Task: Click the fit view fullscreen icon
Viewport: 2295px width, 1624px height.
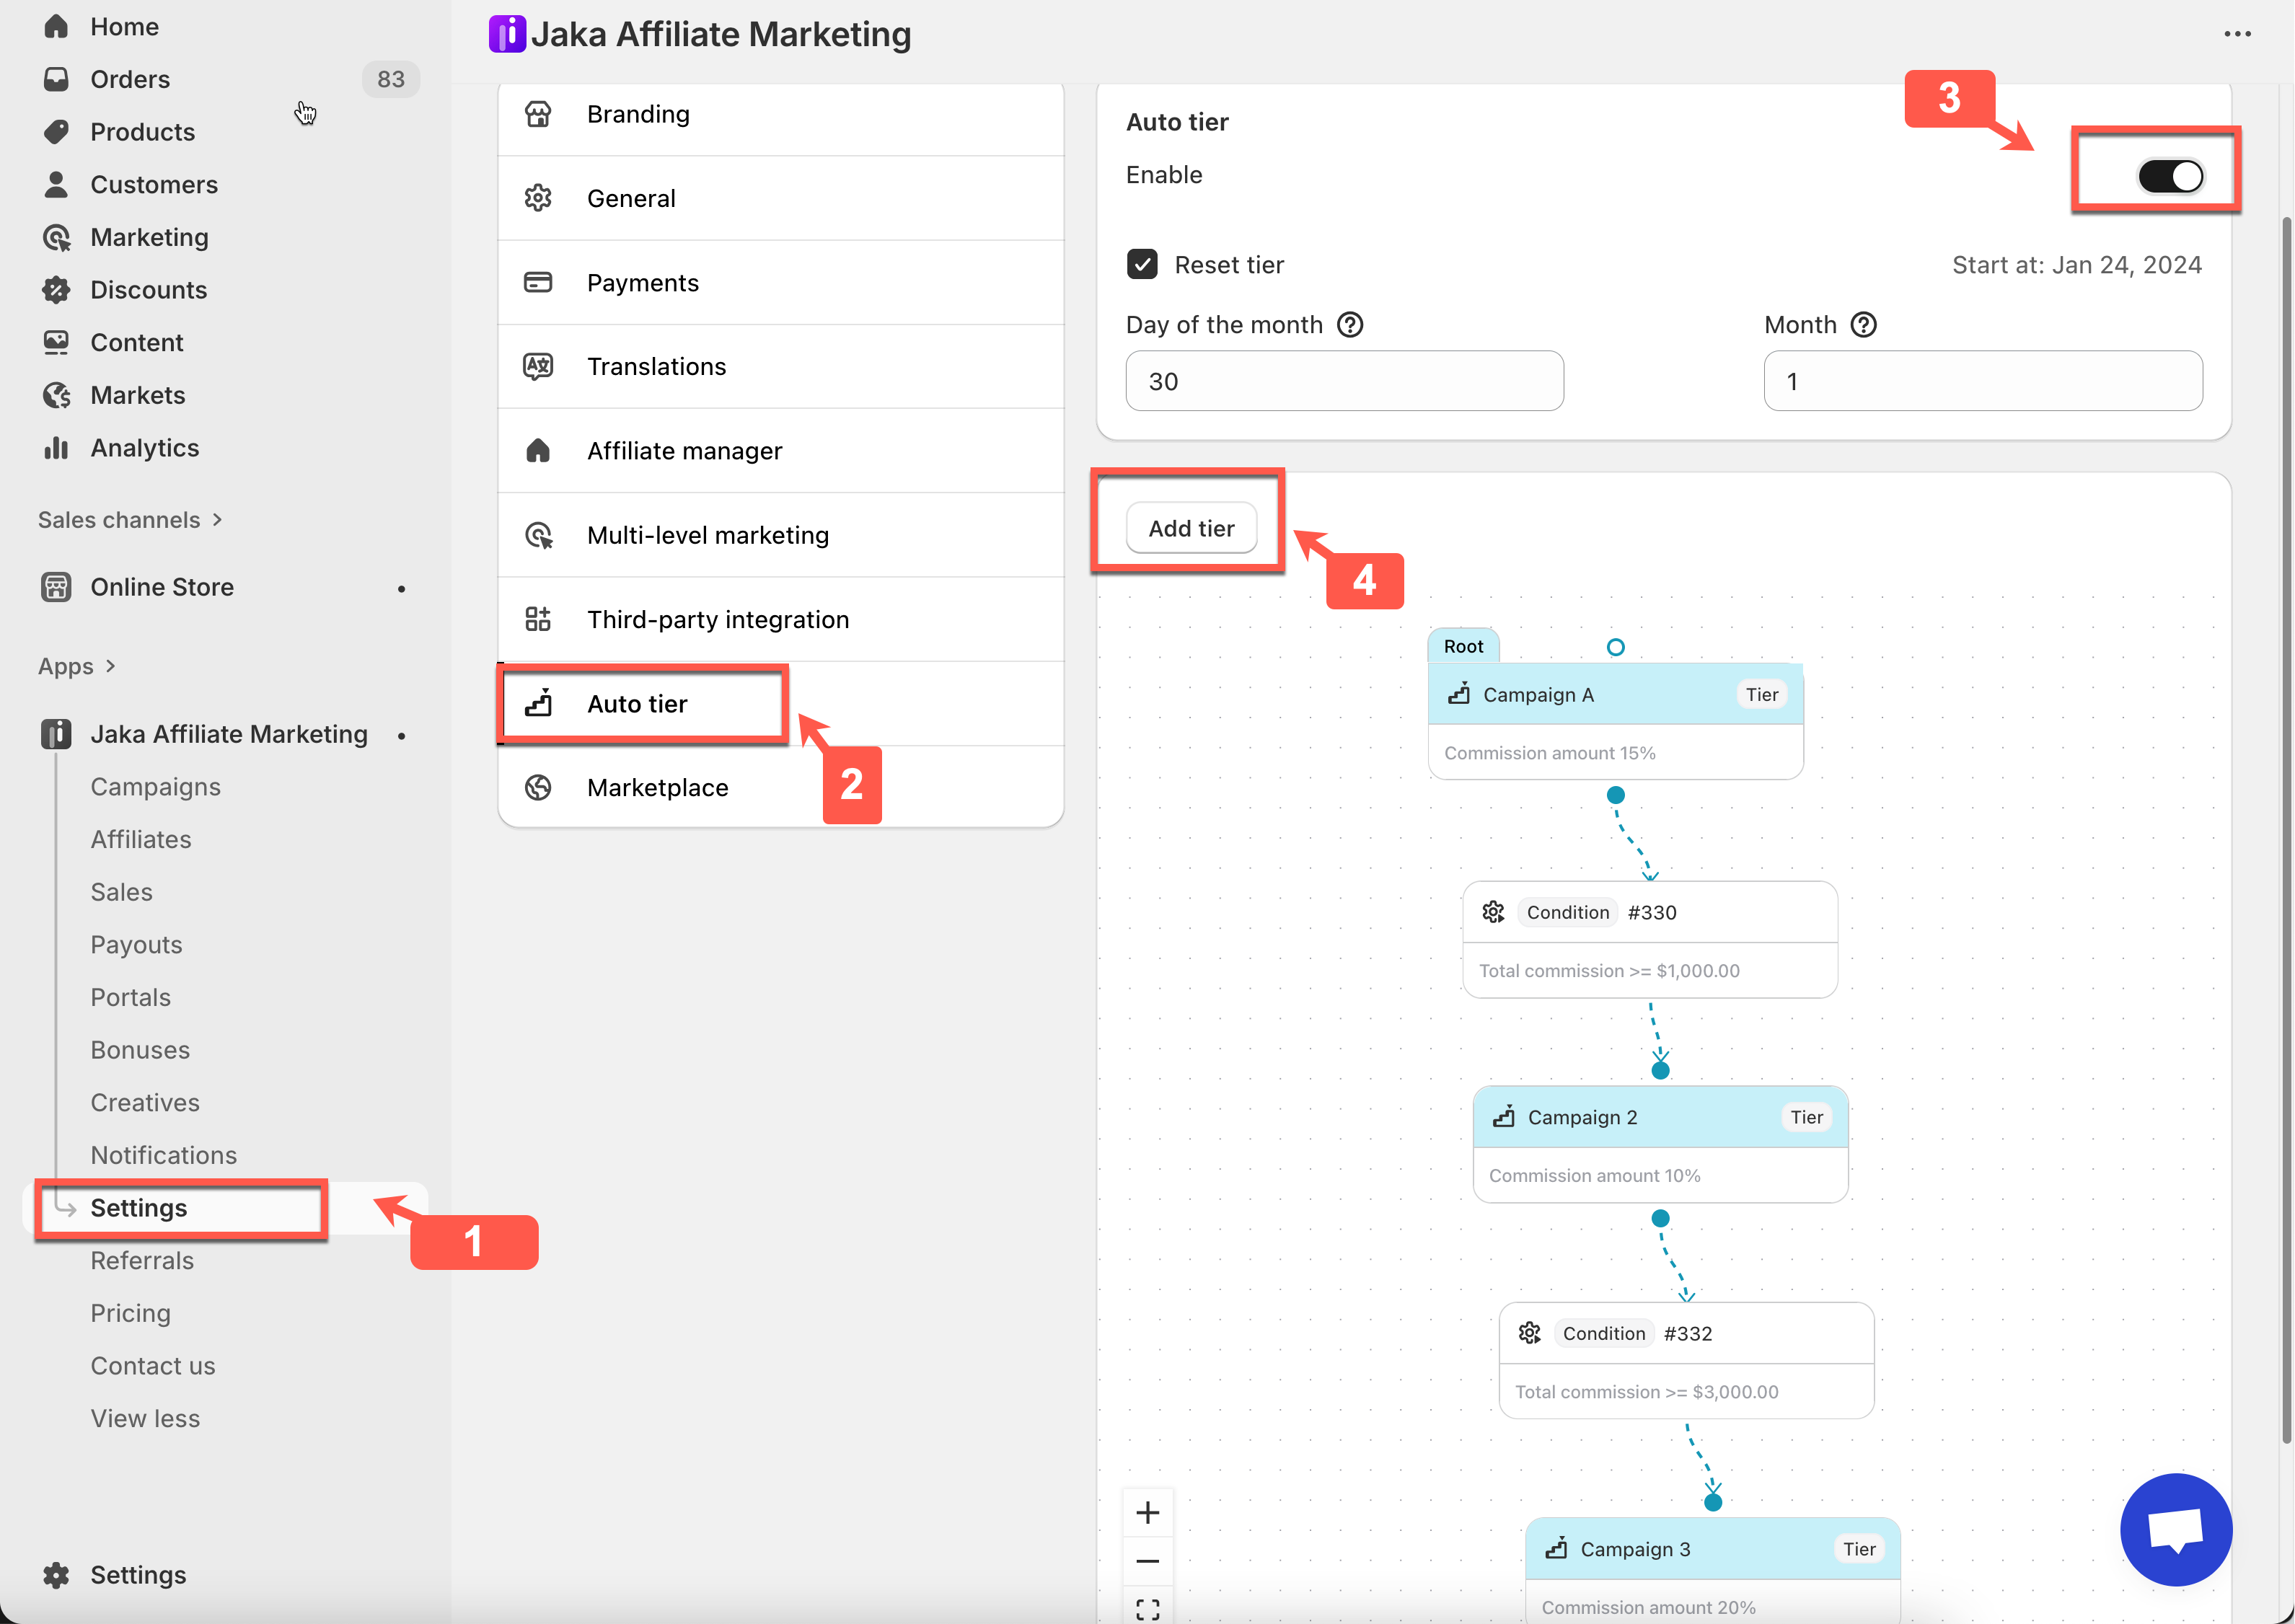Action: pos(1147,1608)
